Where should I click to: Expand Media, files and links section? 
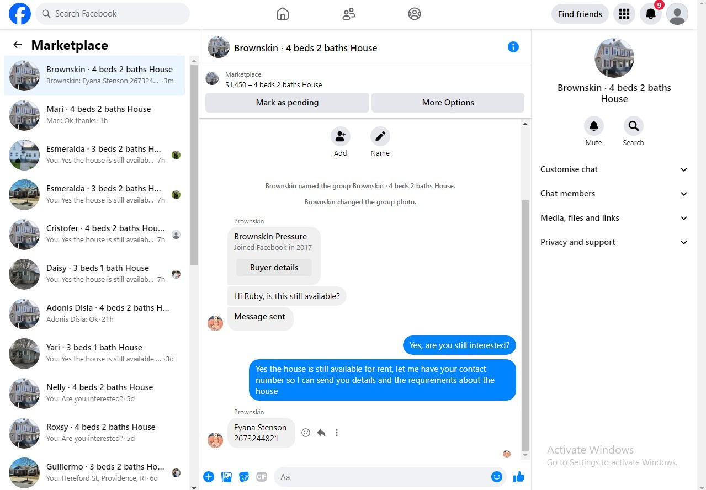pyautogui.click(x=614, y=218)
